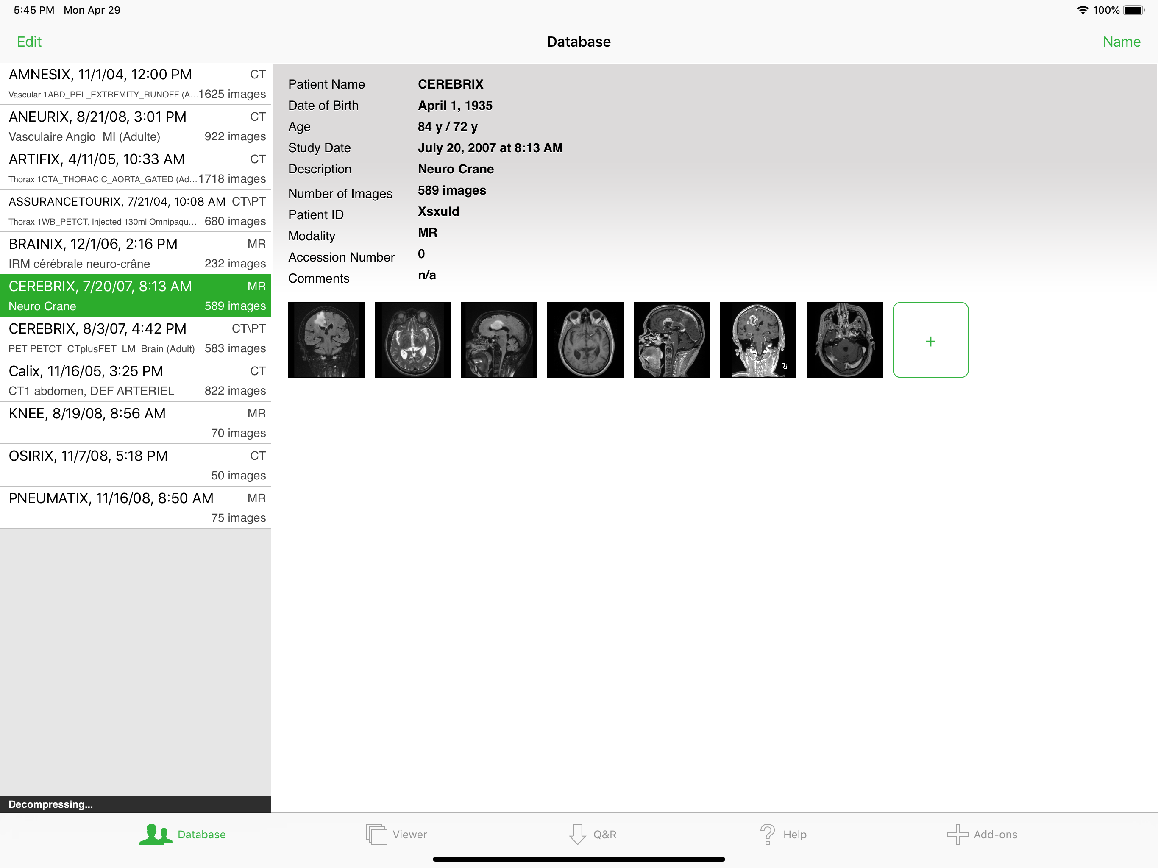This screenshot has height=868, width=1158.
Task: Open the third sagittal series thumbnail
Action: [499, 340]
